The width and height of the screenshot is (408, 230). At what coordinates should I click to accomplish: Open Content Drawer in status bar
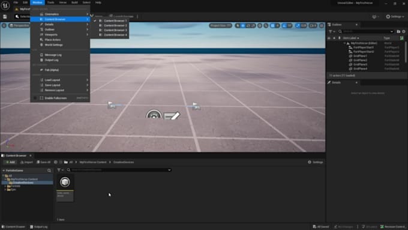(x=13, y=227)
